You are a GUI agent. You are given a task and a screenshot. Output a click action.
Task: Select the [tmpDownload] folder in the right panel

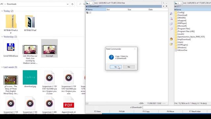pyautogui.click(x=184, y=39)
